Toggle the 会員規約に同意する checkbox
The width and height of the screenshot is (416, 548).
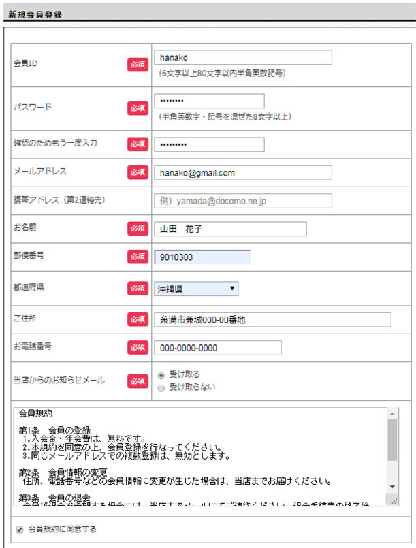pyautogui.click(x=20, y=530)
